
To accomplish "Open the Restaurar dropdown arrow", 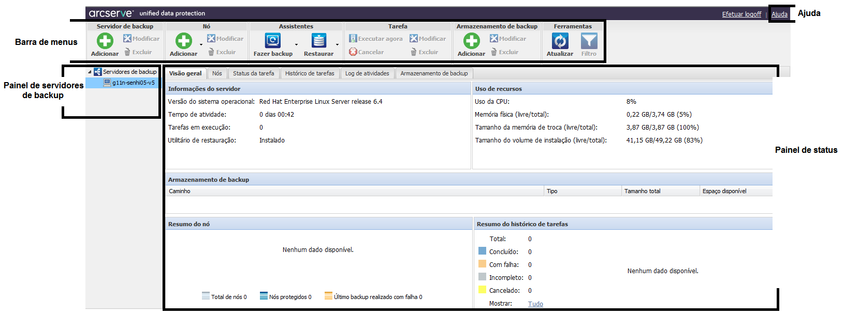I will coord(337,44).
